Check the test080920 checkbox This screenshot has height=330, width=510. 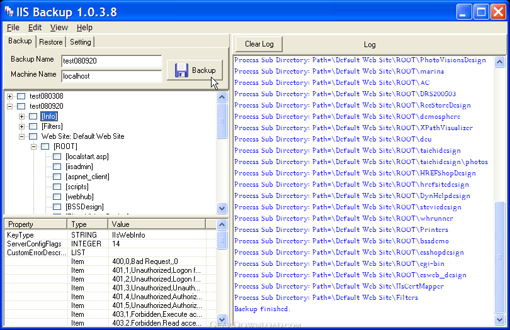click(21, 106)
